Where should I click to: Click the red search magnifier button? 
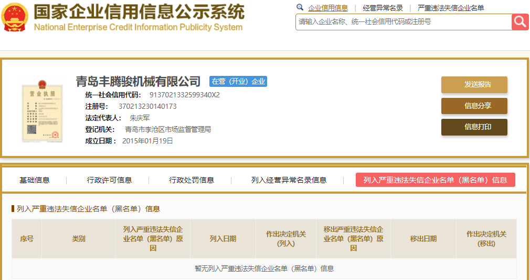(520, 22)
